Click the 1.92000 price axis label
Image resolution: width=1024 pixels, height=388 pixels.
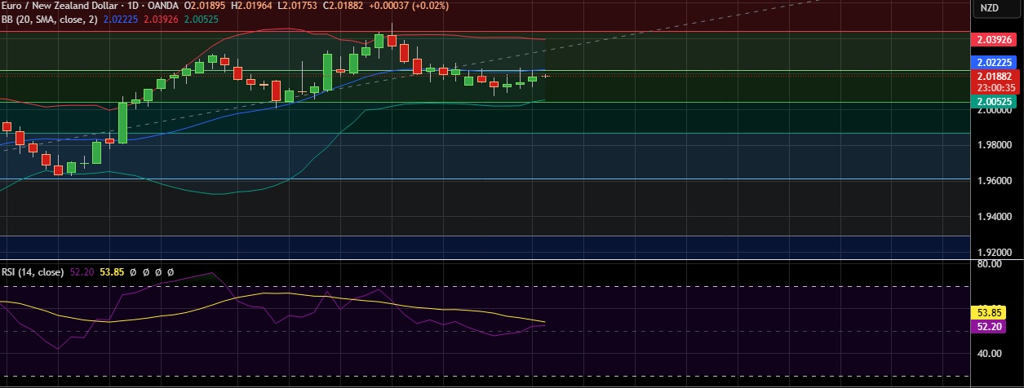(994, 253)
